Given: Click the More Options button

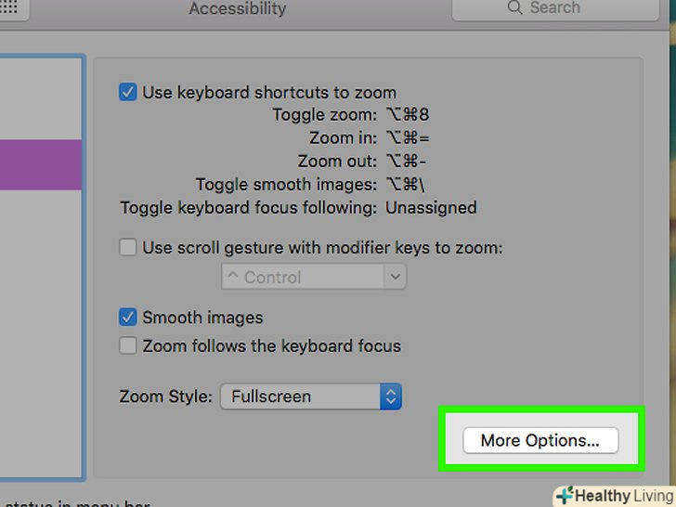Looking at the screenshot, I should point(539,440).
